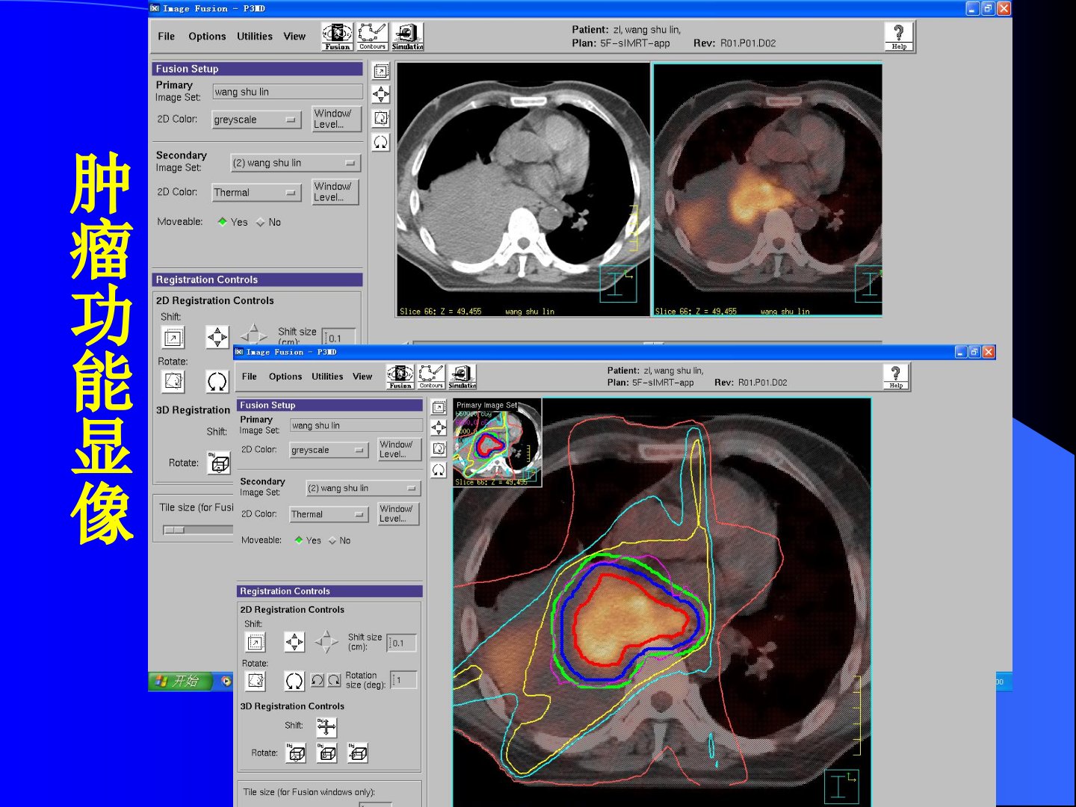Viewport: 1076px width, 807px height.
Task: Click Contours icon in front window toolbar
Action: point(431,376)
